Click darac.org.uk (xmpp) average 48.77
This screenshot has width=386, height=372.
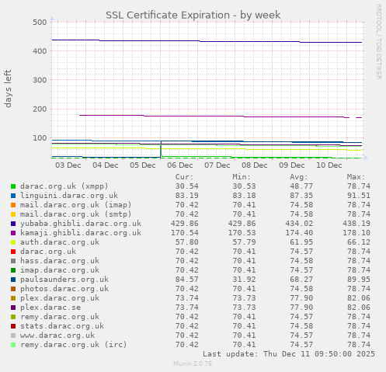coord(301,186)
